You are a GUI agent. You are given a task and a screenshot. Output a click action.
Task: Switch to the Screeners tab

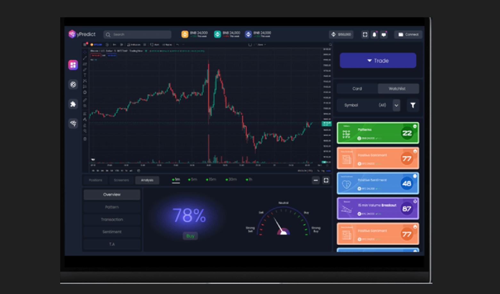coord(121,180)
